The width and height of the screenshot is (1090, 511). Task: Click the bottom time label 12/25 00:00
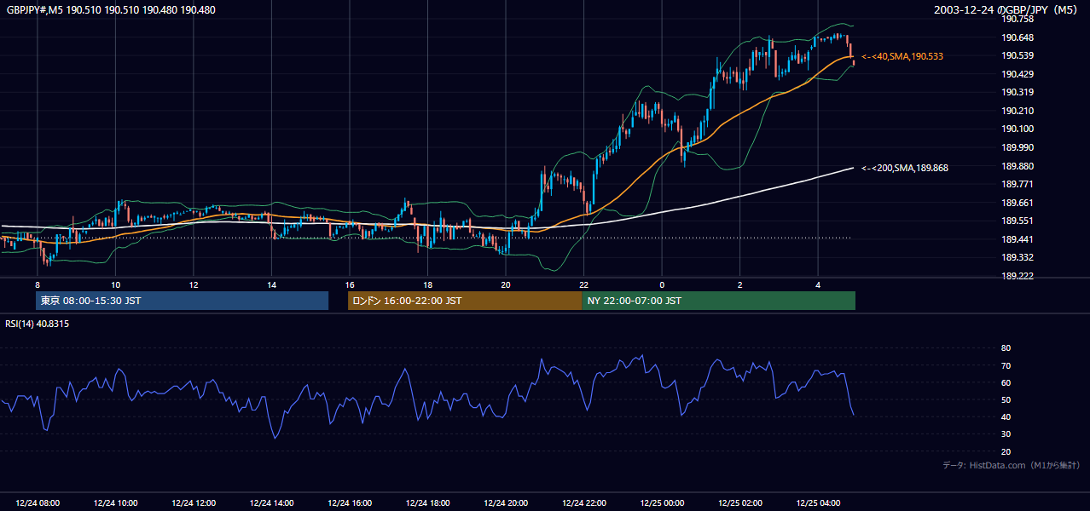coord(662,503)
